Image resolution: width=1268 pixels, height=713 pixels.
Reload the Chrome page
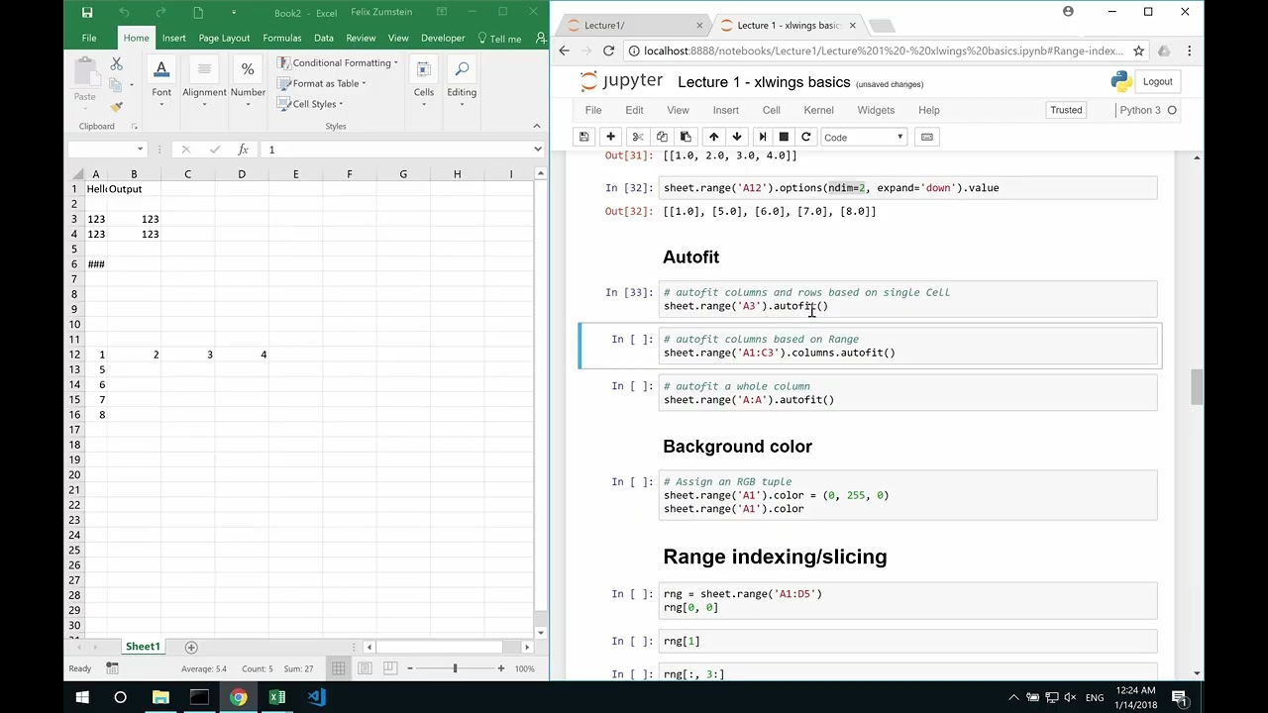tap(608, 51)
